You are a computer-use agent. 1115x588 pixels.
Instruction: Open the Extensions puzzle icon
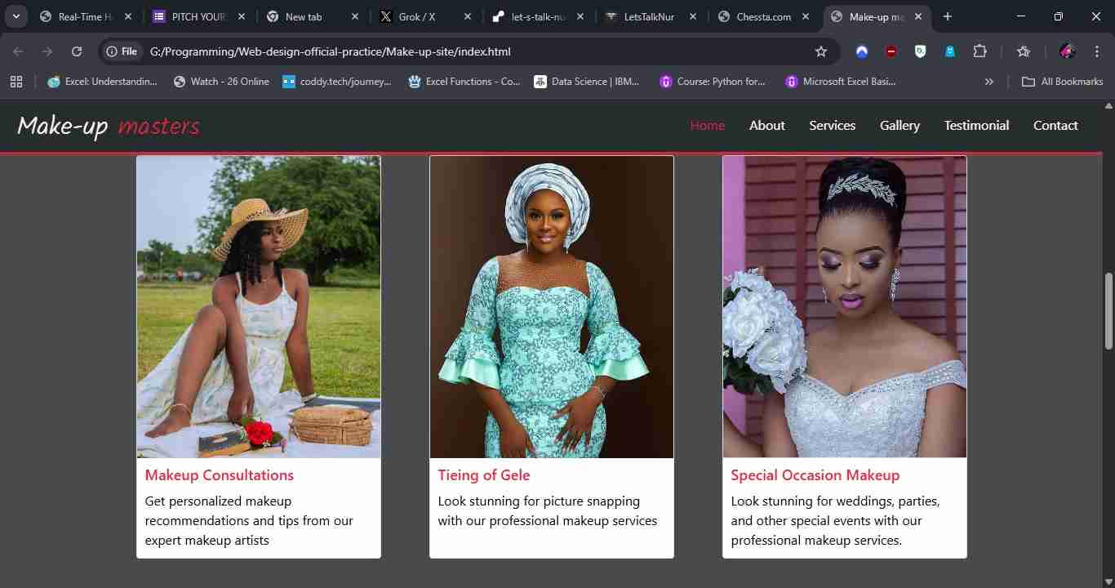[x=980, y=51]
